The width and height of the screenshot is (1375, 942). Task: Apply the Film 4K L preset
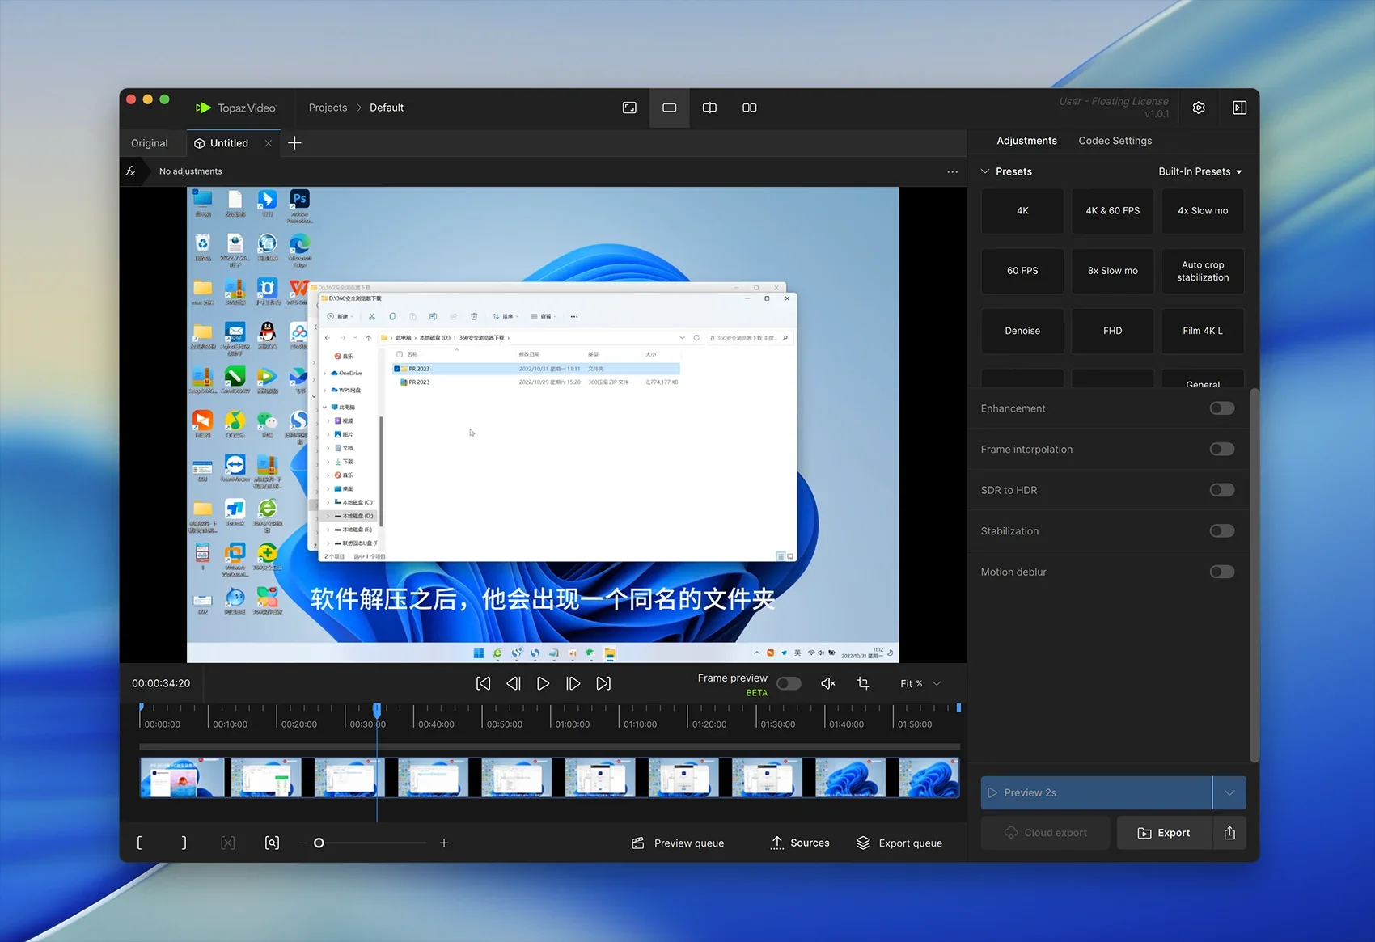[x=1203, y=331]
